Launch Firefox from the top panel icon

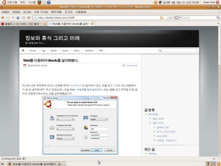pos(39,2)
